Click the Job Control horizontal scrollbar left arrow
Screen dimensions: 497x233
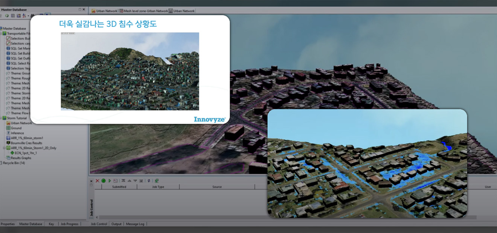click(97, 217)
